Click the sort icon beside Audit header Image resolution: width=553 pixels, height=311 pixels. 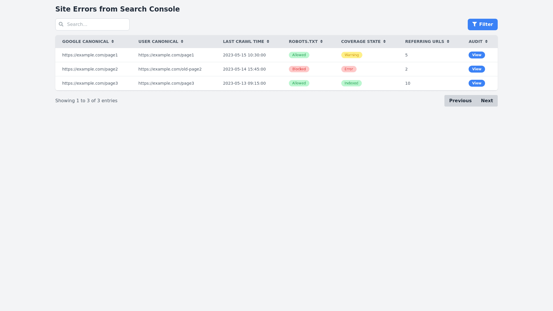pos(486,41)
